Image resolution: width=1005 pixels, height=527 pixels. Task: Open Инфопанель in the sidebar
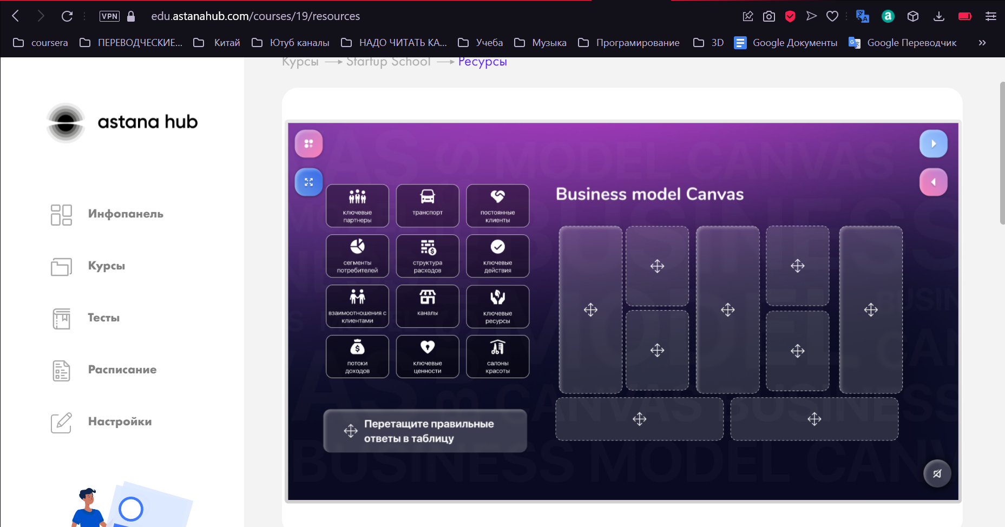(107, 214)
